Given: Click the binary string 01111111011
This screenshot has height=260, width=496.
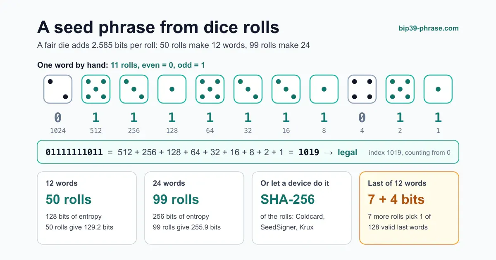Looking at the screenshot, I should [74, 152].
